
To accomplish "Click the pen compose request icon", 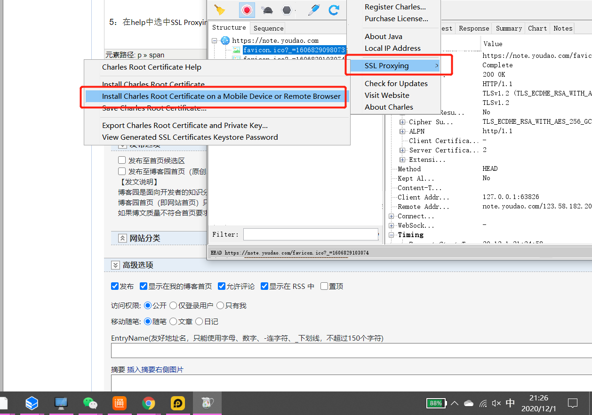I will [314, 10].
